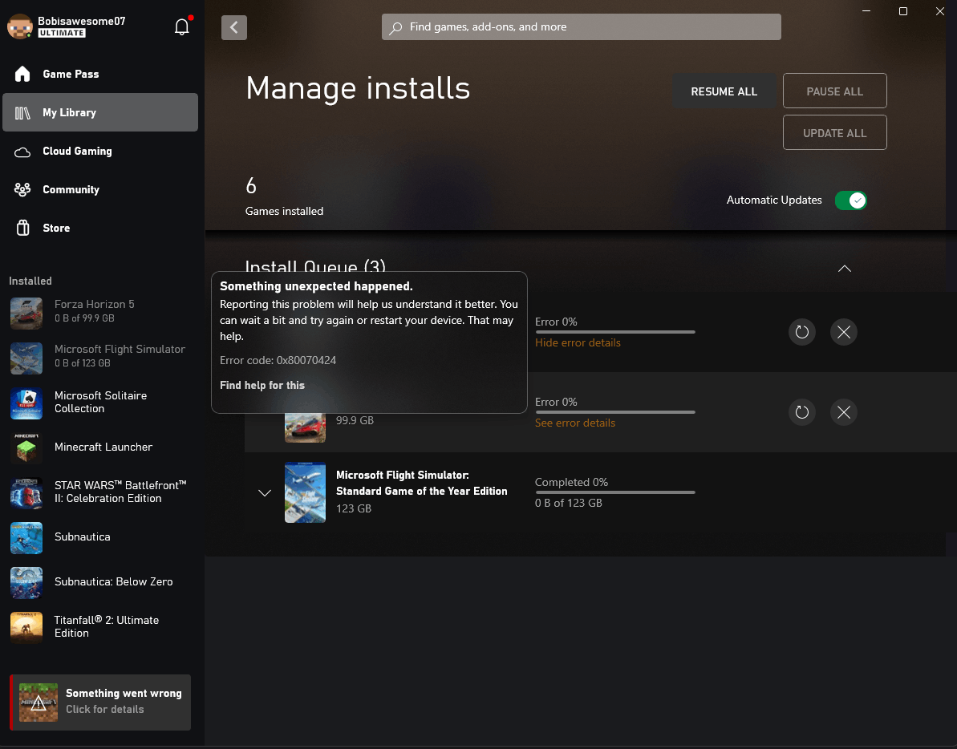This screenshot has height=749, width=957.
Task: Click the search magnifier icon
Action: [396, 27]
